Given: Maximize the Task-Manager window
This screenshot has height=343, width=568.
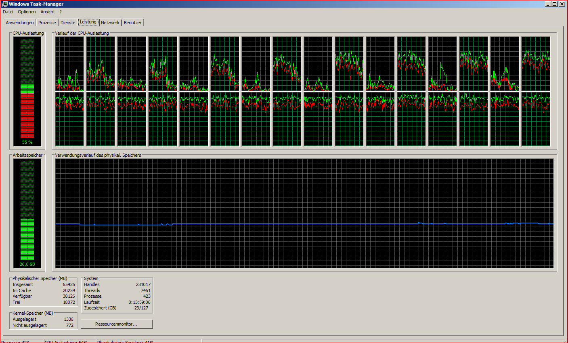Looking at the screenshot, I should [x=555, y=4].
